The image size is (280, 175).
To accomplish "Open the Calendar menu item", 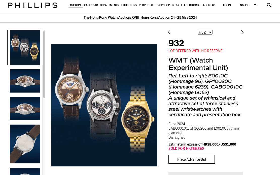I will click(x=91, y=5).
